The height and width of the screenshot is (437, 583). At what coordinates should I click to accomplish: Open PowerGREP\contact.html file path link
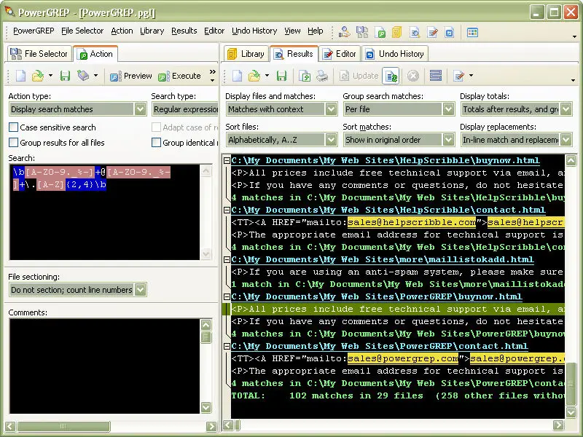click(380, 347)
